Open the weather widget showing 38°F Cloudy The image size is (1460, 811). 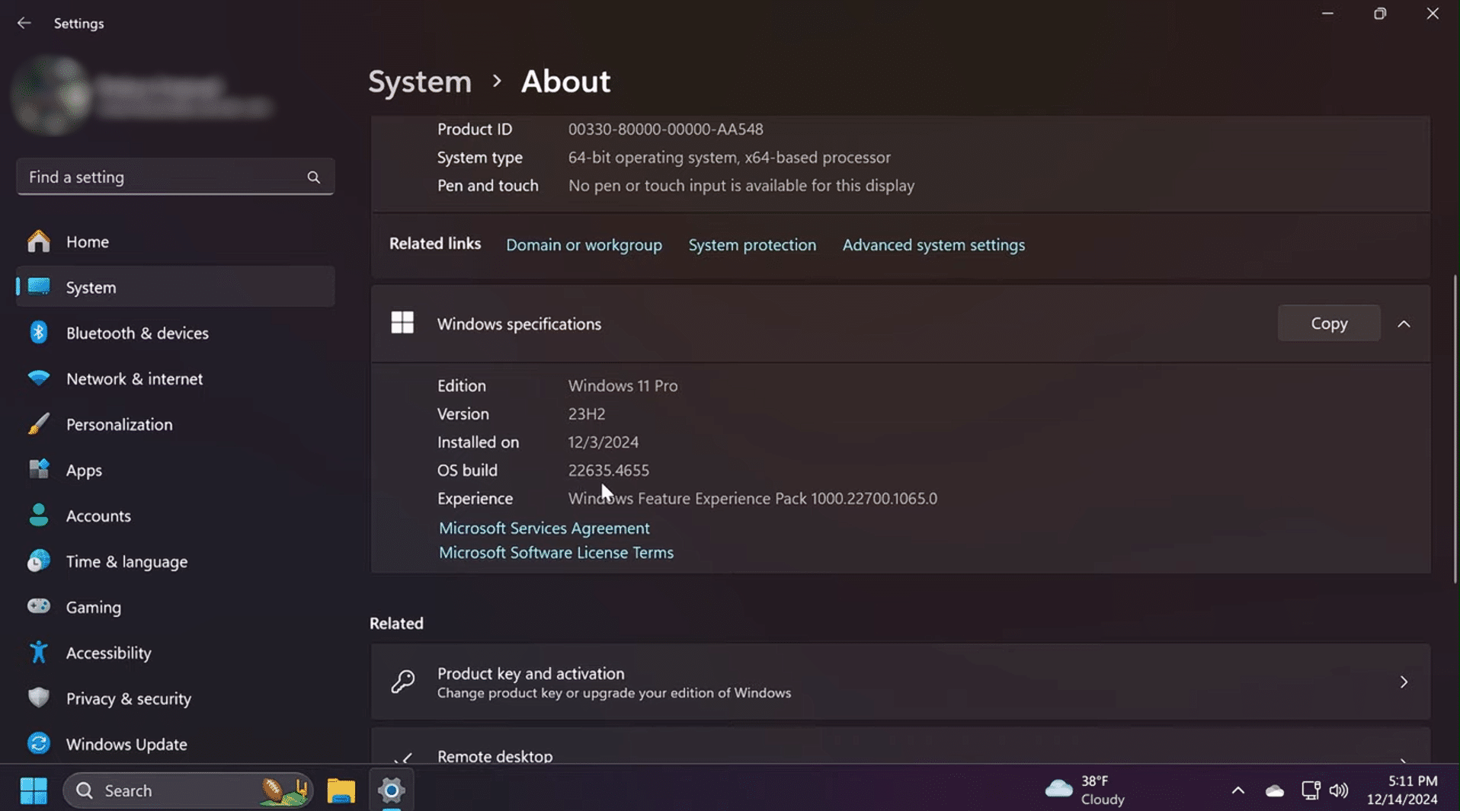point(1085,790)
